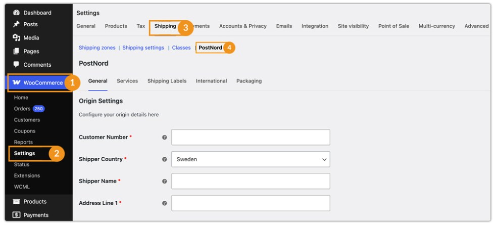Screen dimensions: 495x225
Task: Open WooCommerce Orders submenu item
Action: tap(22, 109)
